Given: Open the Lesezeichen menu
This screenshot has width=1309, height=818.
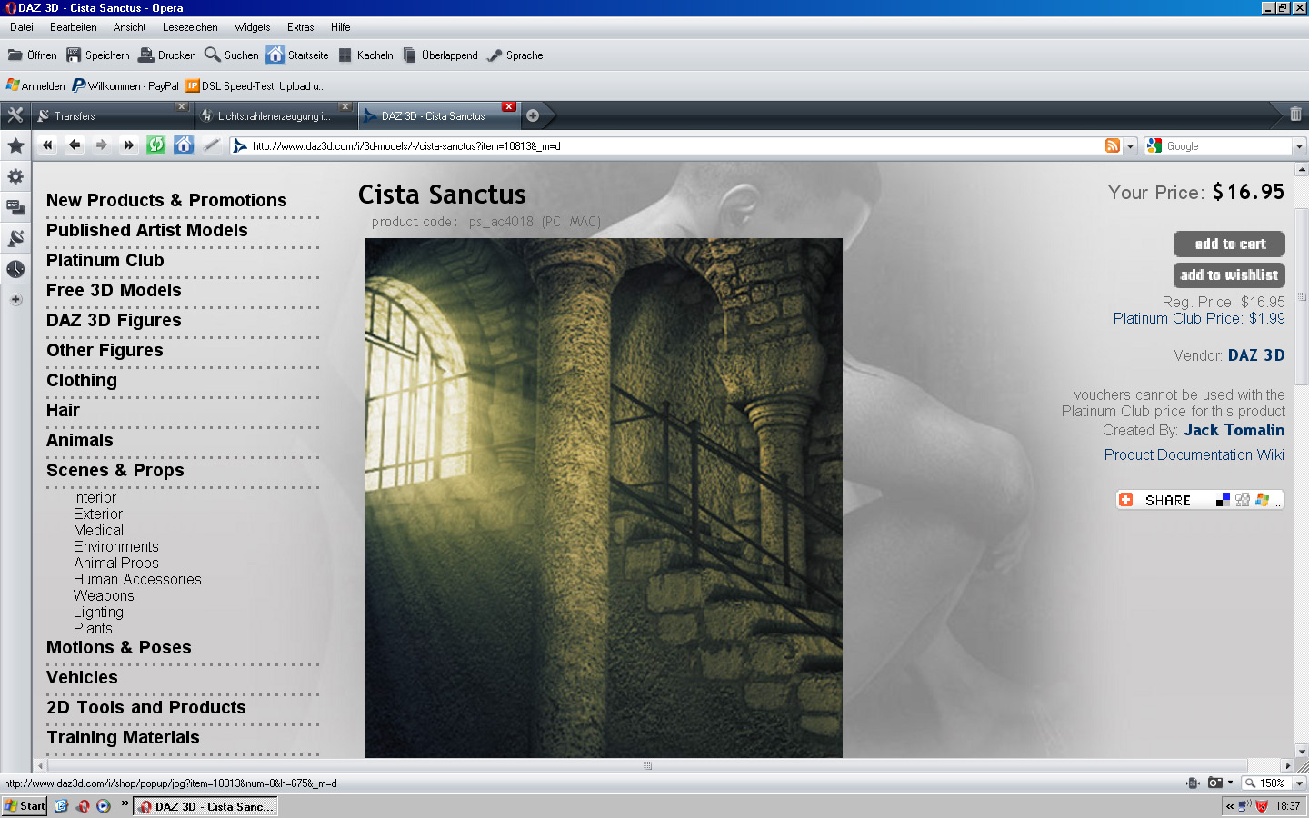Looking at the screenshot, I should pyautogui.click(x=190, y=27).
